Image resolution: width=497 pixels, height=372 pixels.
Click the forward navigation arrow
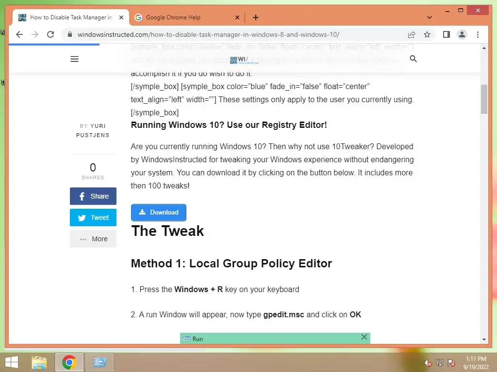click(35, 34)
